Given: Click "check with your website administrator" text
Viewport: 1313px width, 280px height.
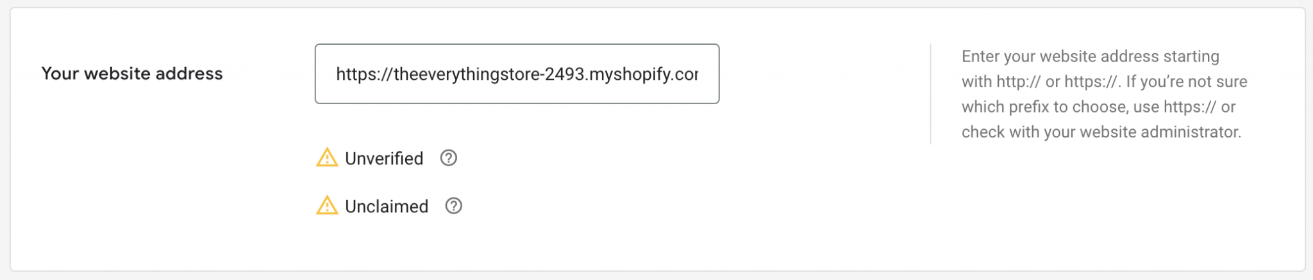Looking at the screenshot, I should (x=1101, y=132).
